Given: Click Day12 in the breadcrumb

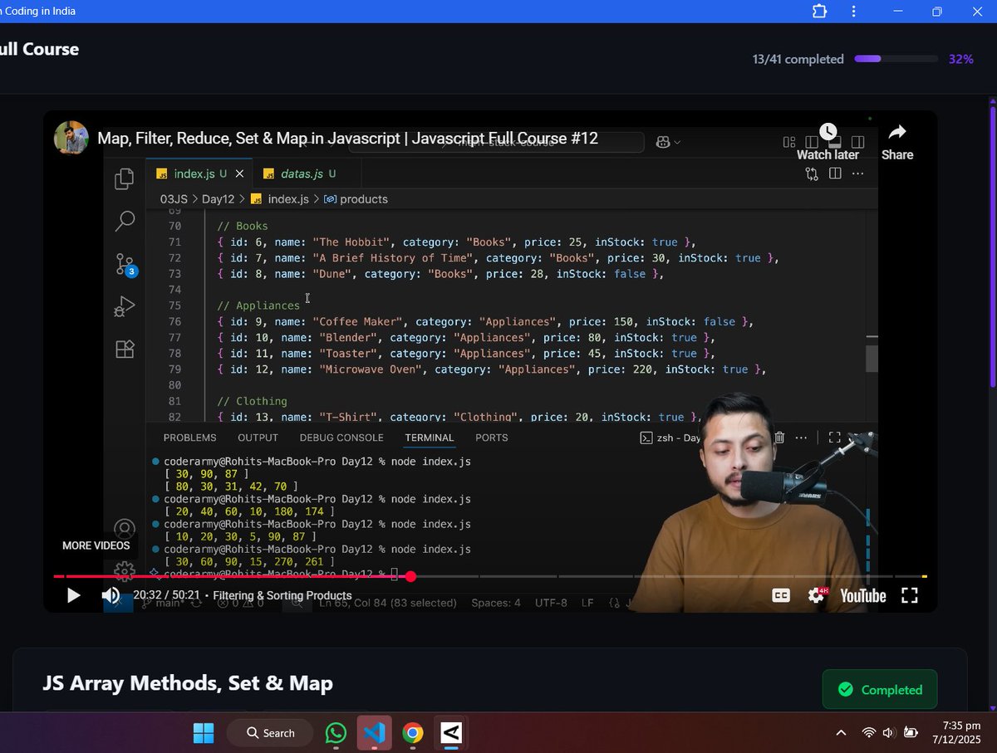Looking at the screenshot, I should click(x=219, y=199).
